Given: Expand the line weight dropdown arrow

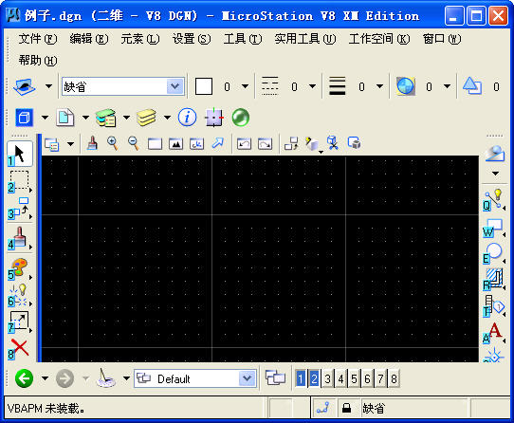Looking at the screenshot, I should tap(379, 86).
